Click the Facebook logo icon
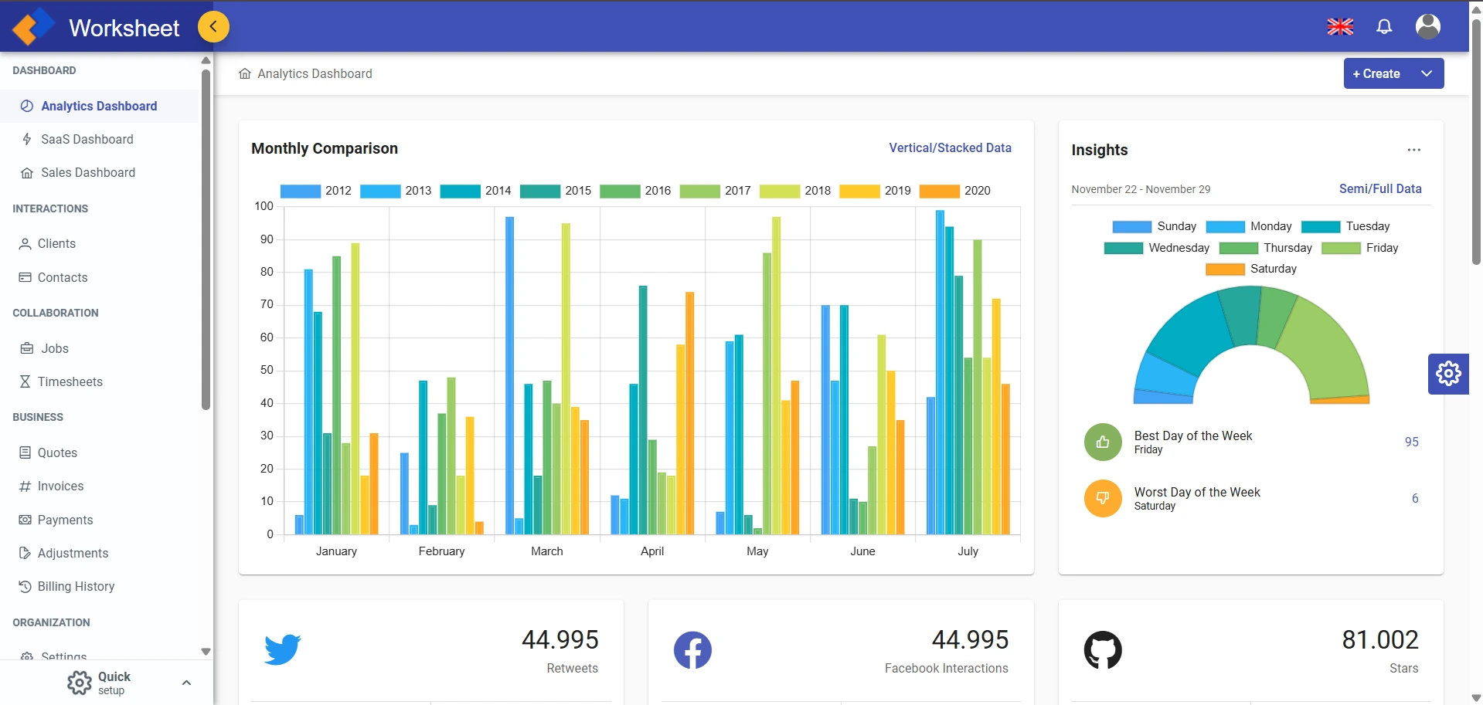Screen dimensions: 1483x705 (692, 650)
